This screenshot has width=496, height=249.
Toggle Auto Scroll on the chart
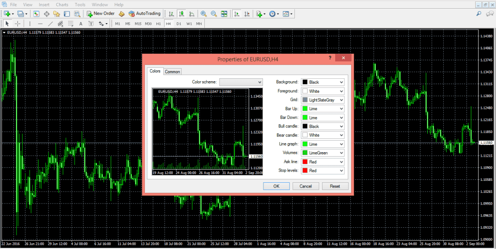(x=236, y=14)
